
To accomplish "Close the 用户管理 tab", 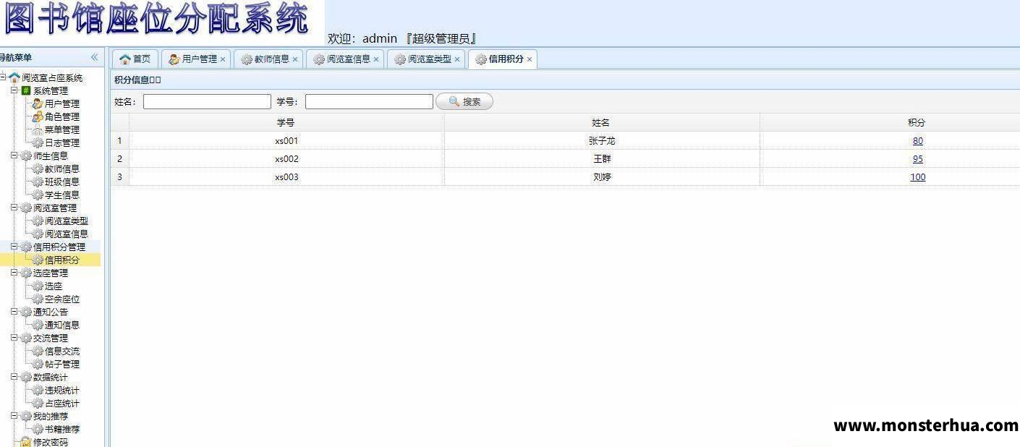I will pos(223,59).
